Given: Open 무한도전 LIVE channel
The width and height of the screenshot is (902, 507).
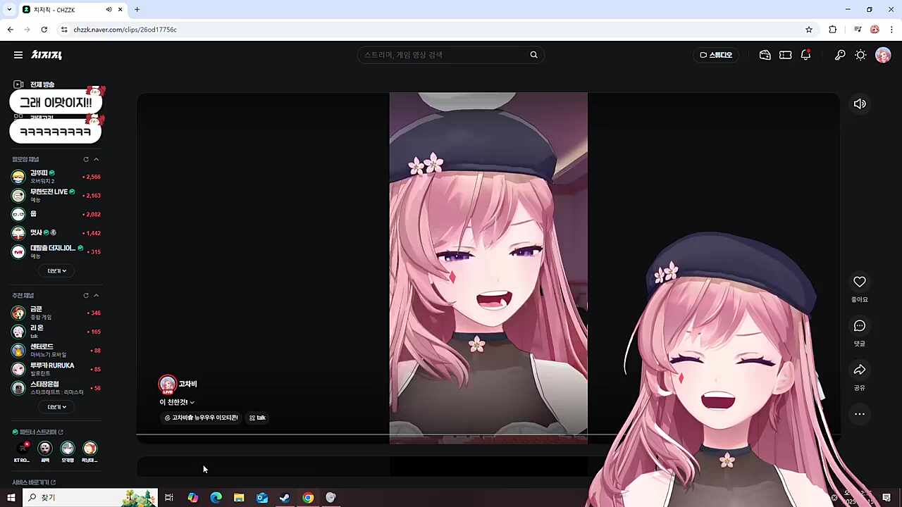Looking at the screenshot, I should [x=56, y=195].
